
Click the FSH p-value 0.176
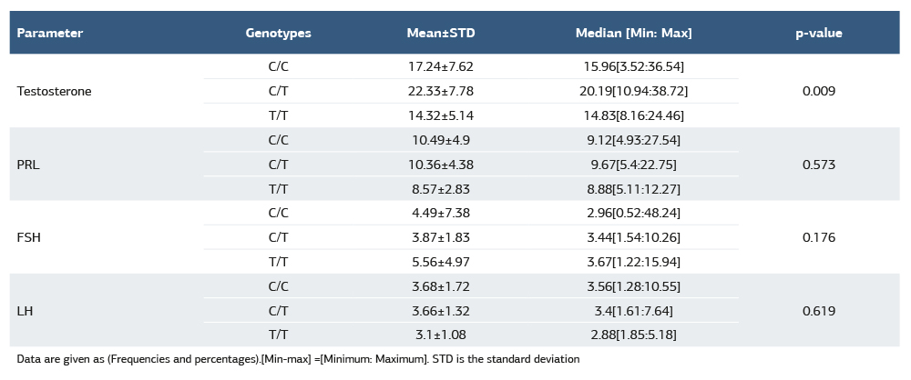[818, 237]
